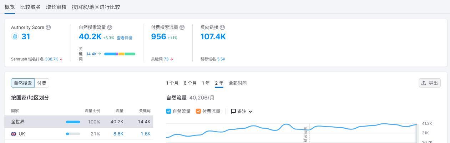The height and width of the screenshot is (143, 450).
Task: Switch to the 比较域名 tab
Action: 30,7
